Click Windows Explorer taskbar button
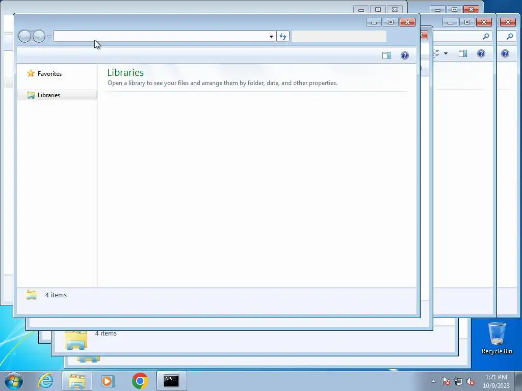Image resolution: width=522 pixels, height=391 pixels. click(x=77, y=381)
